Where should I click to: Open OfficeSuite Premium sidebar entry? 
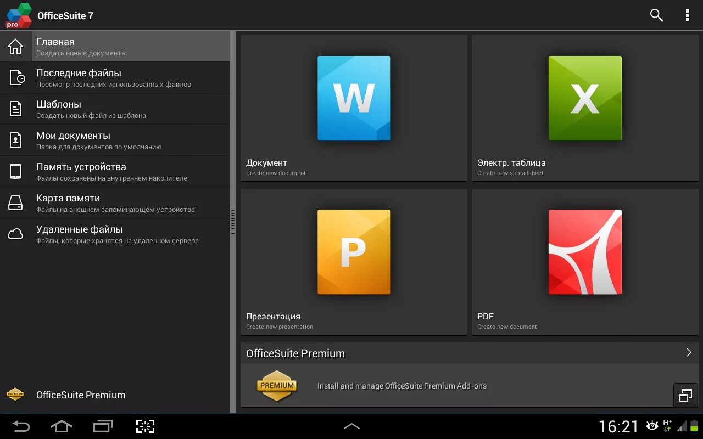tap(115, 395)
